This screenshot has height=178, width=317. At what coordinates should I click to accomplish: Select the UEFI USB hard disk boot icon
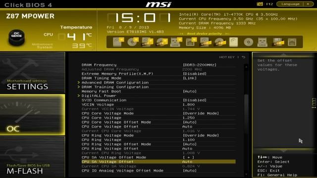[x=147, y=42]
